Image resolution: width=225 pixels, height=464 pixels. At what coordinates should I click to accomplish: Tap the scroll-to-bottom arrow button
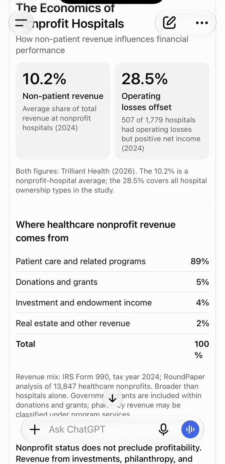tap(112, 399)
